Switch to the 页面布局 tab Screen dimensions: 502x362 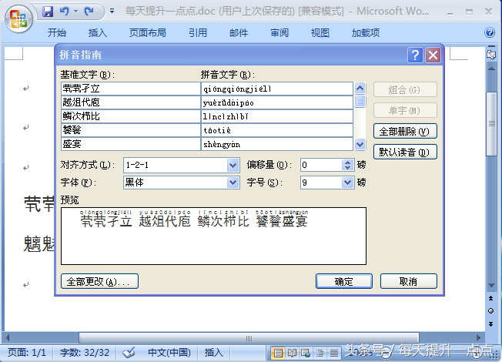point(148,32)
